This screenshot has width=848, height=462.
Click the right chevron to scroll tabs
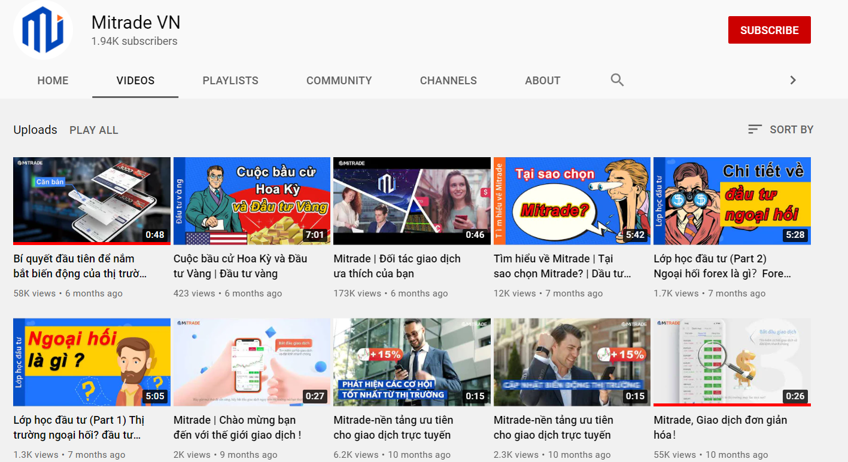tap(793, 80)
